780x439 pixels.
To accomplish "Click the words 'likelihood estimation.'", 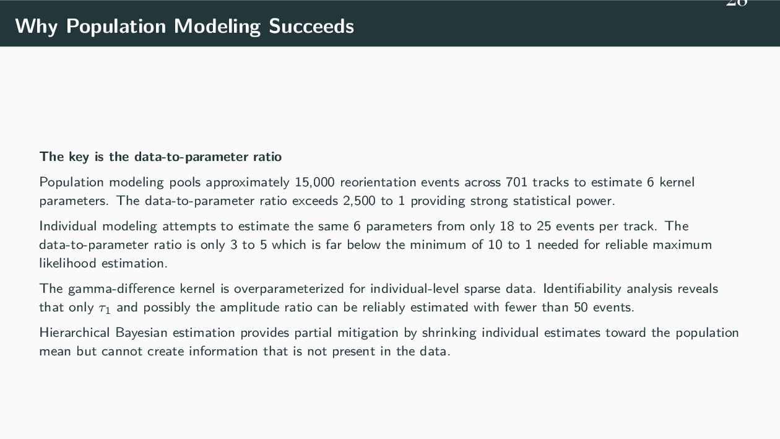I will [x=103, y=263].
